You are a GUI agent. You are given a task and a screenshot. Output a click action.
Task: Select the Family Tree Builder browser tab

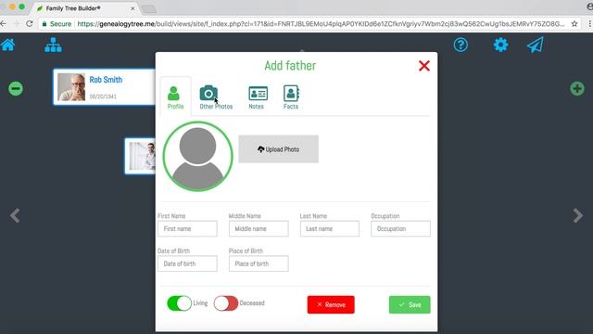(85, 8)
